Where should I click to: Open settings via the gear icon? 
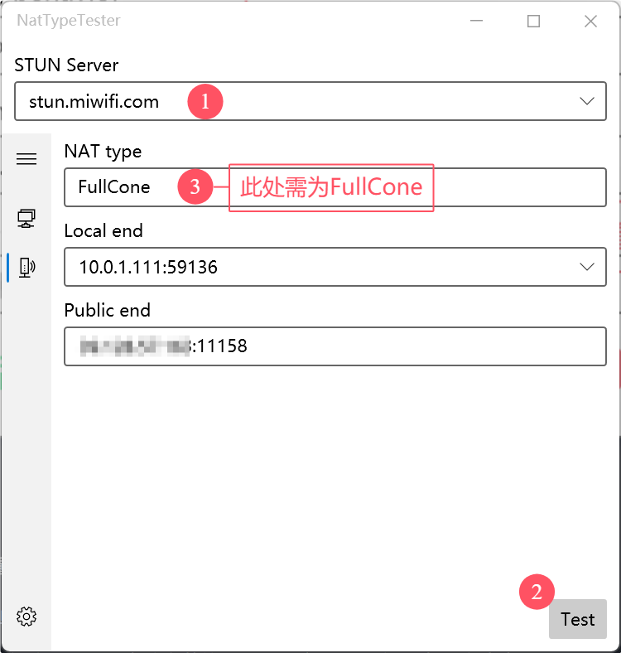click(x=26, y=617)
